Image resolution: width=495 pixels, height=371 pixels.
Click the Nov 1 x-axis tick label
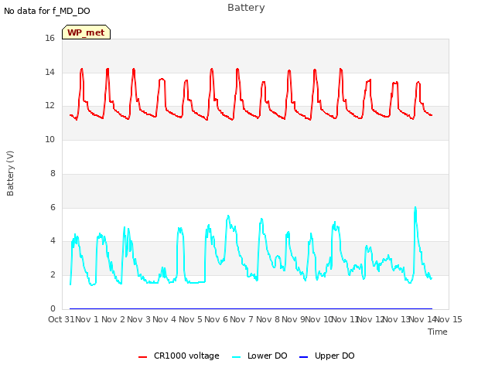tap(87, 319)
